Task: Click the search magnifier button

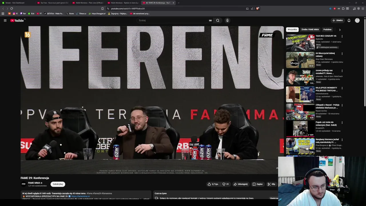Action: [218, 20]
